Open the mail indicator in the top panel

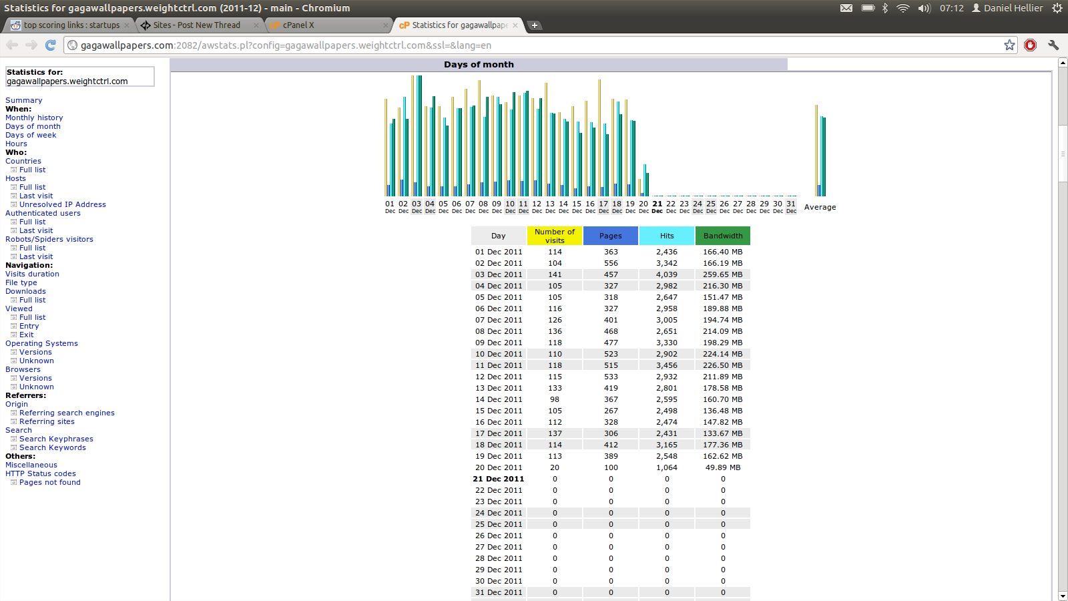click(x=846, y=8)
